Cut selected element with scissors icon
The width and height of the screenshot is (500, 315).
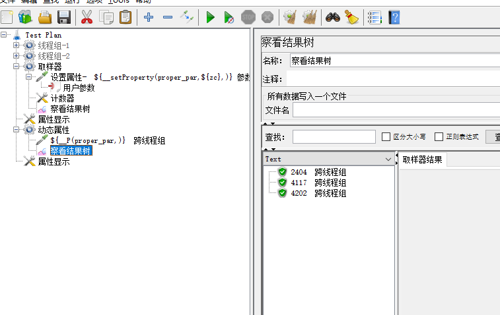pyautogui.click(x=87, y=17)
